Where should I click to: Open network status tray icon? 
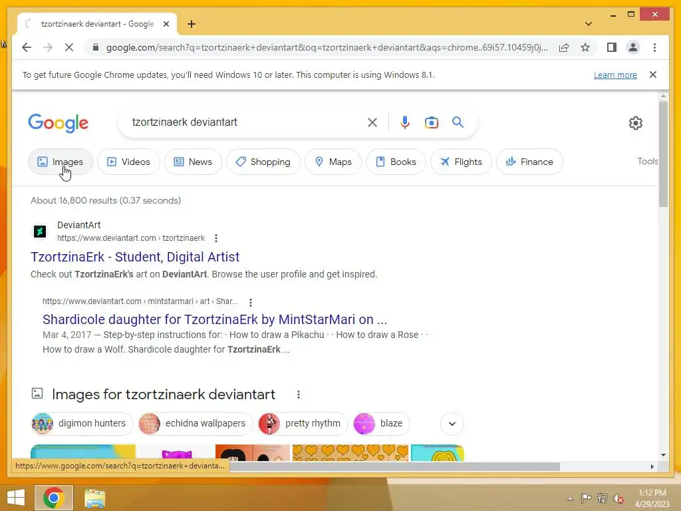(x=602, y=498)
